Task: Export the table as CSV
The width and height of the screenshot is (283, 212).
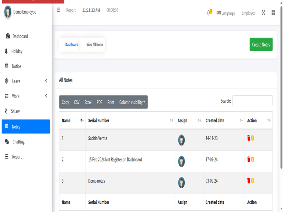Action: (77, 102)
